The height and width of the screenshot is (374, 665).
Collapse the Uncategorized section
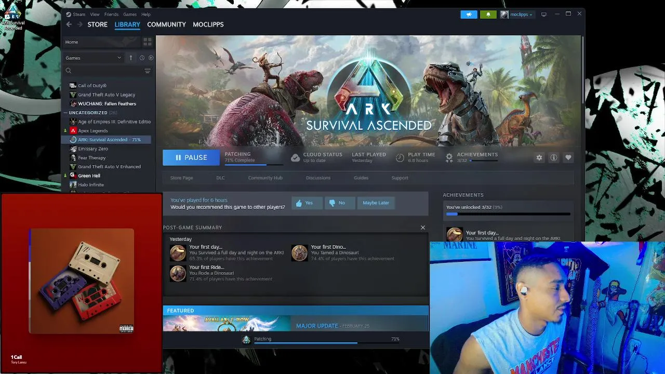tap(65, 113)
